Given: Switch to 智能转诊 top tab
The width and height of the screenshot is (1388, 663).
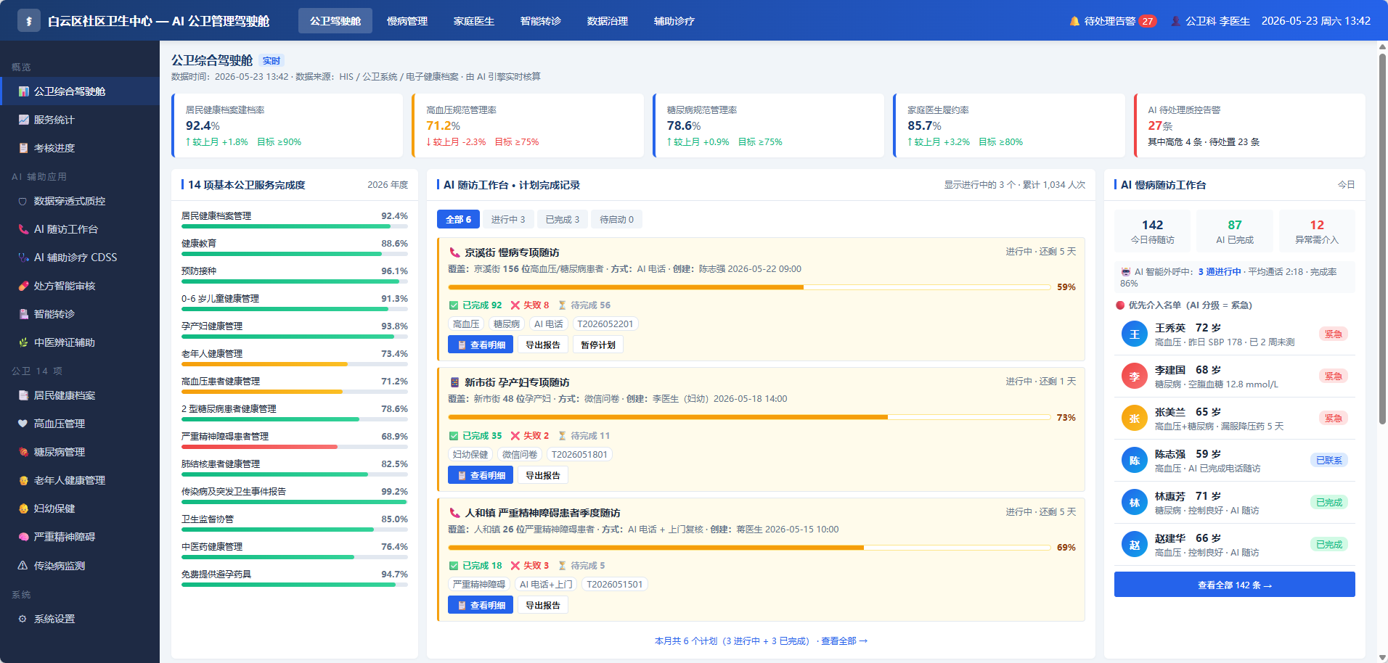Looking at the screenshot, I should [x=541, y=21].
